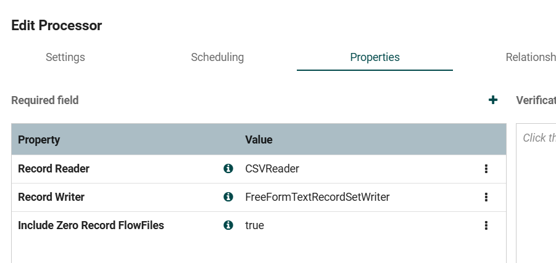Switch to the Settings tab
The image size is (556, 263).
(x=65, y=57)
